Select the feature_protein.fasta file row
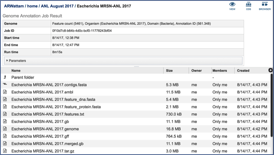274x155 pixels. 56,107
